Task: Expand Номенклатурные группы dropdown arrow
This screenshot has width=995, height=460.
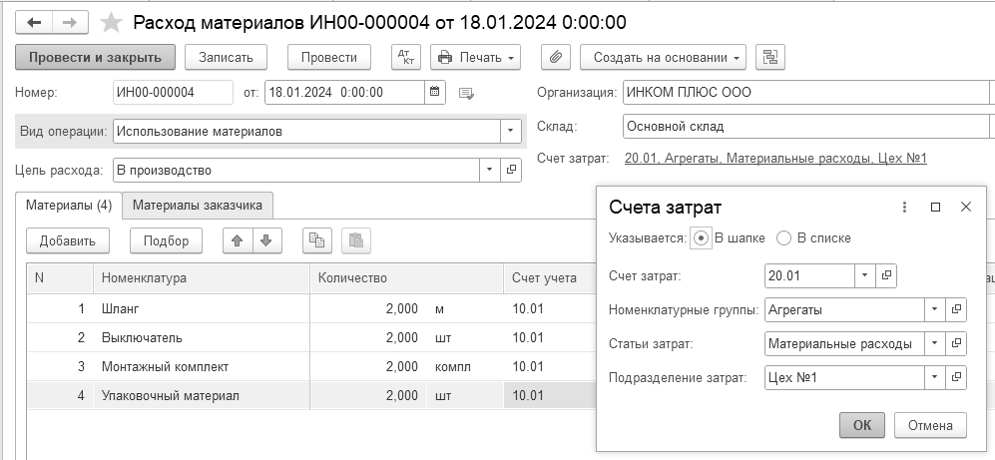Action: click(935, 309)
